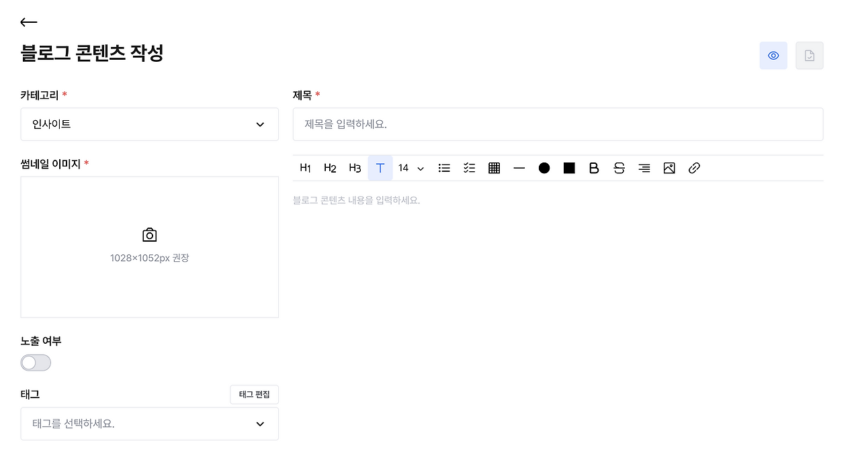Open the 카테고리 dropdown showing 인사이트
The width and height of the screenshot is (860, 472).
tap(149, 124)
